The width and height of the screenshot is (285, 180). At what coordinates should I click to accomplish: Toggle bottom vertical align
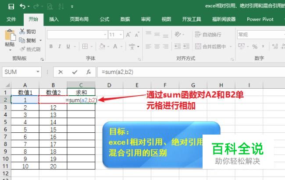(165, 36)
